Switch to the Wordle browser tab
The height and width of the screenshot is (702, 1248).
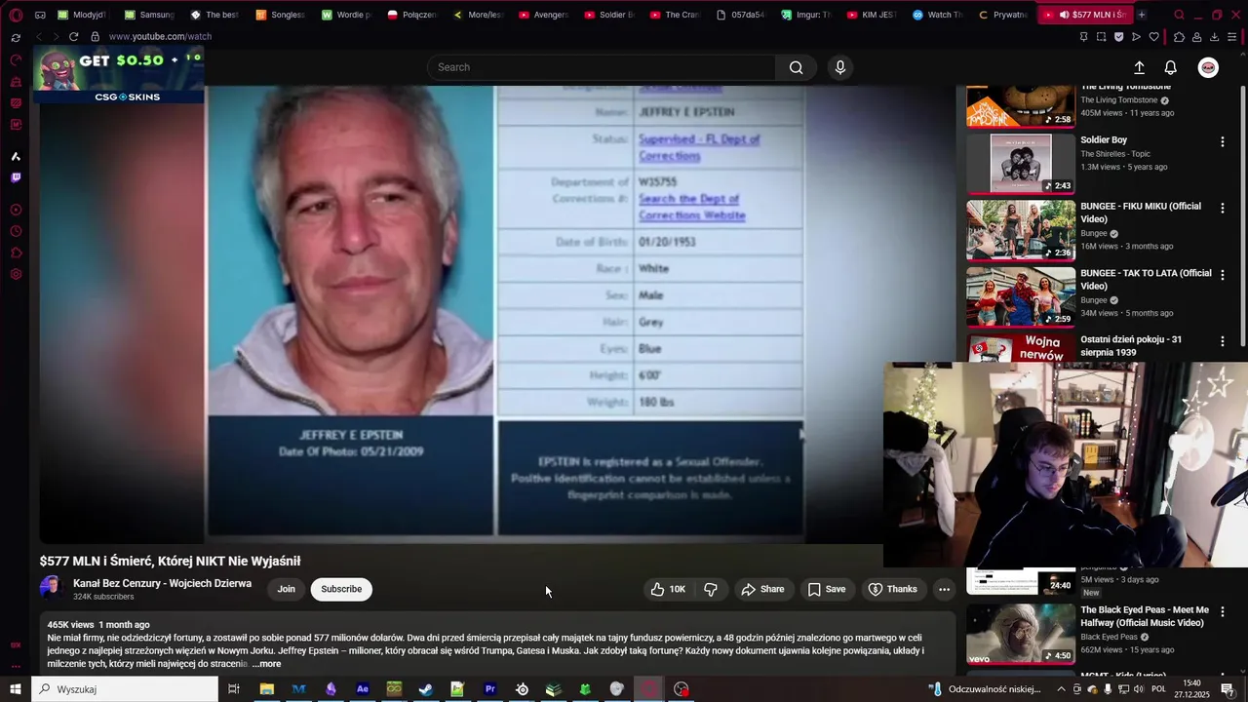point(346,15)
